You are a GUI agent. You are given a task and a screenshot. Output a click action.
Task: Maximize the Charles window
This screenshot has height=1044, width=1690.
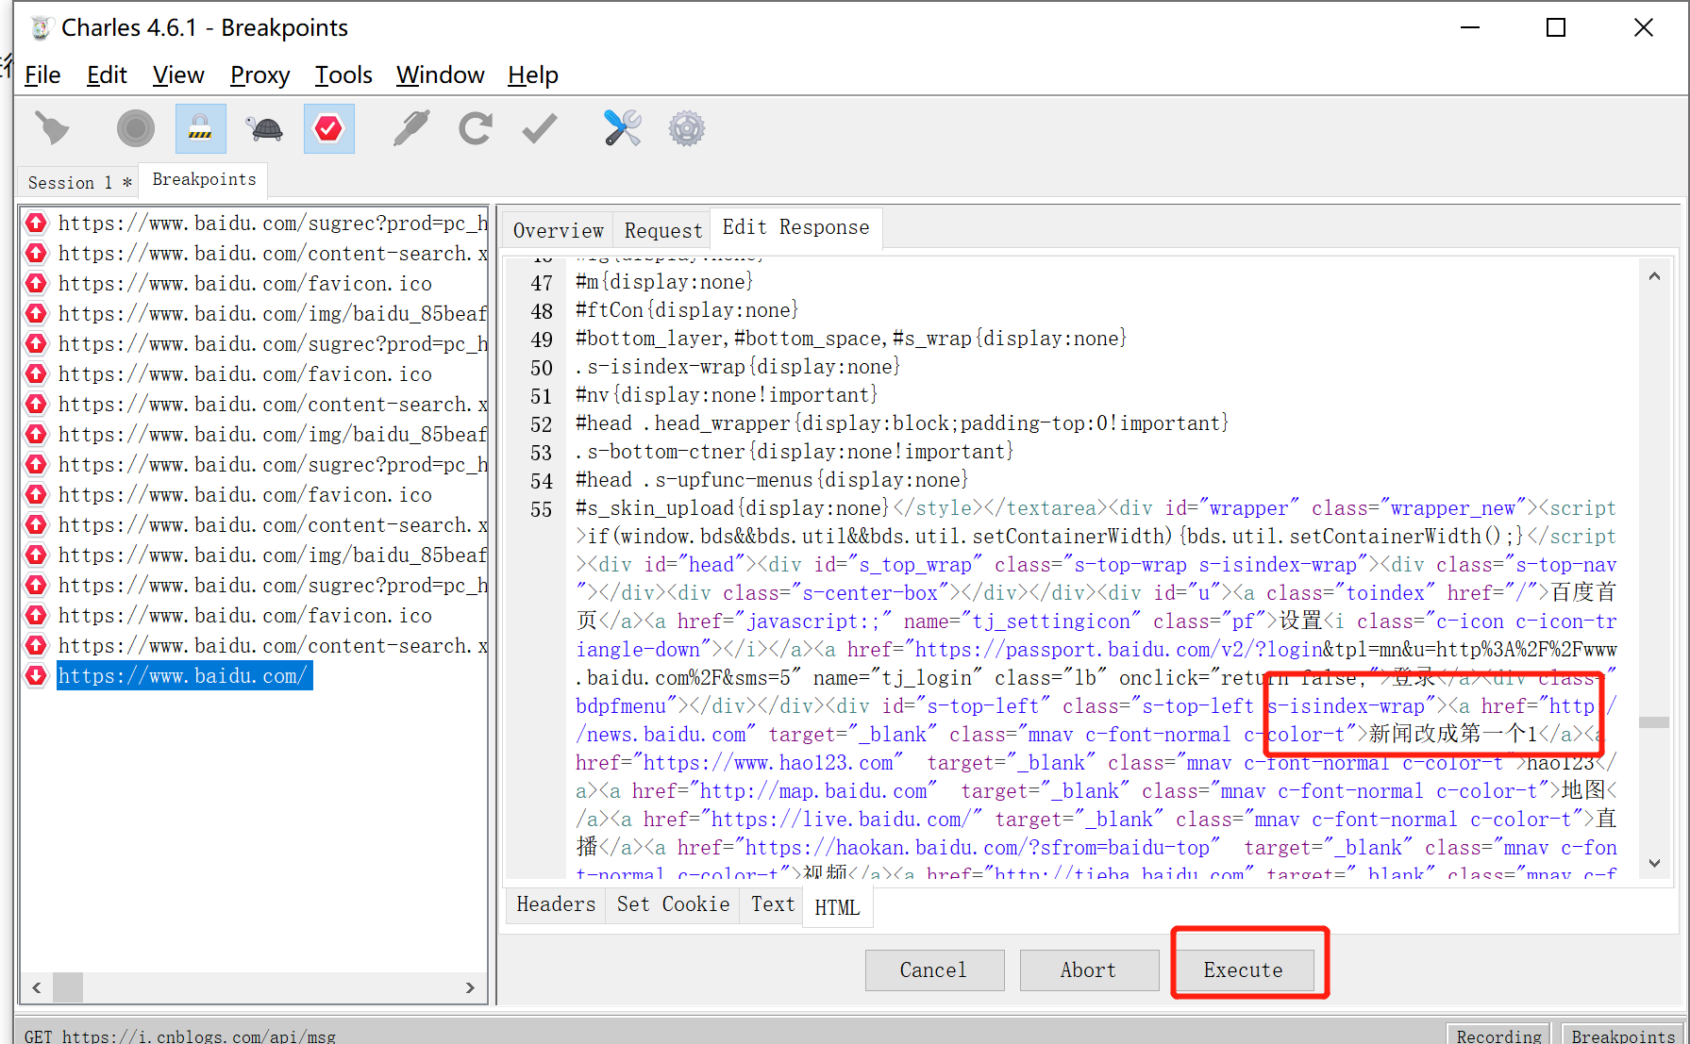tap(1556, 28)
